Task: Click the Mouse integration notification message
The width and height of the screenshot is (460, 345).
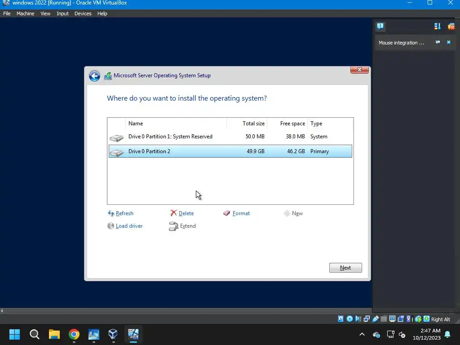Action: click(x=401, y=43)
